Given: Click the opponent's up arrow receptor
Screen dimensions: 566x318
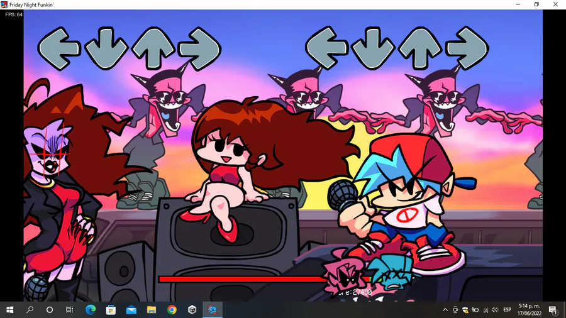Looking at the screenshot, I should (x=154, y=48).
